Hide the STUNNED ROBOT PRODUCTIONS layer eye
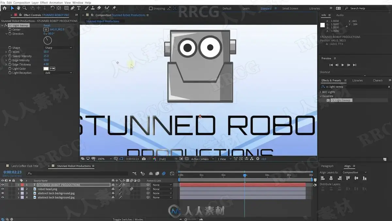 point(3,185)
